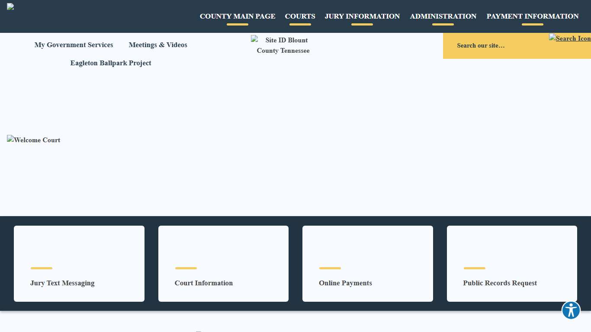Expand the Payment Information dropdown
The height and width of the screenshot is (332, 591).
click(x=532, y=16)
